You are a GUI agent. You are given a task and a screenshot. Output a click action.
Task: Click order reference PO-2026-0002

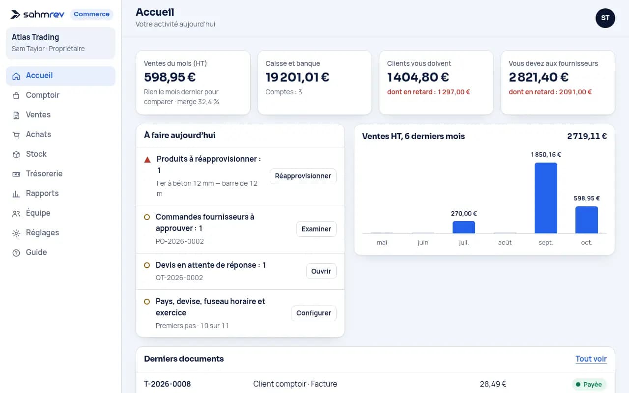coord(180,241)
